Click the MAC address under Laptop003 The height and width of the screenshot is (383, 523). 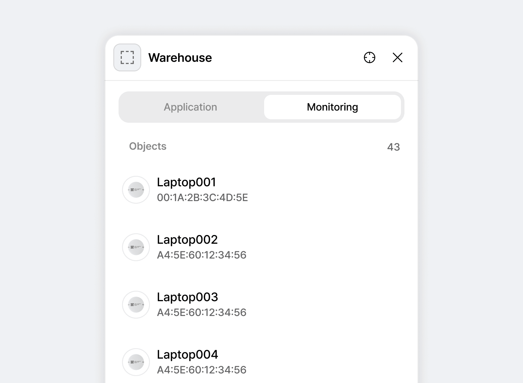(x=201, y=312)
